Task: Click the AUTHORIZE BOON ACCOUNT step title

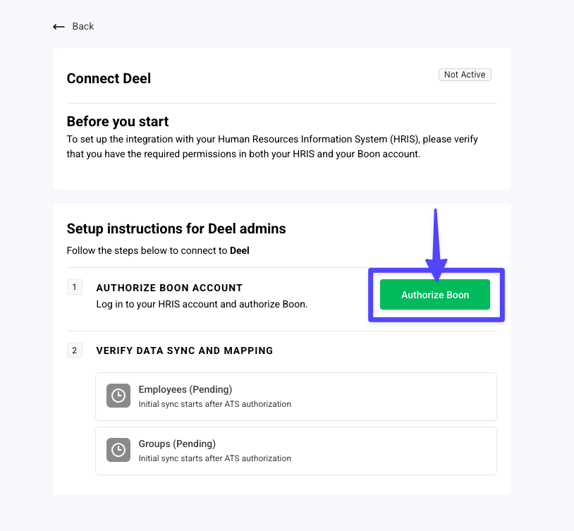Action: (169, 288)
